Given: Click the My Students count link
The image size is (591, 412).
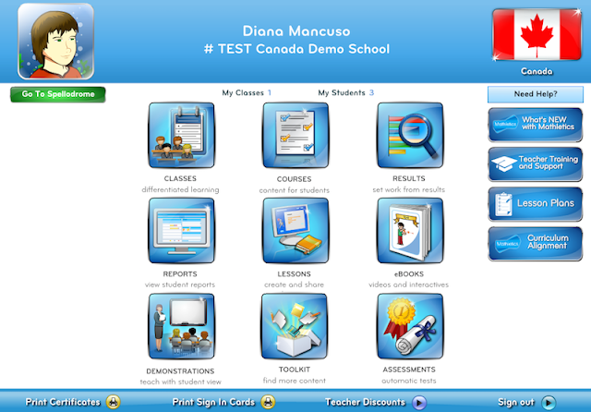Looking at the screenshot, I should [346, 92].
